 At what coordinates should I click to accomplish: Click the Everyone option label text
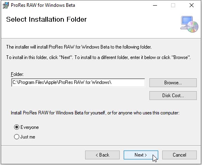tap(30, 127)
